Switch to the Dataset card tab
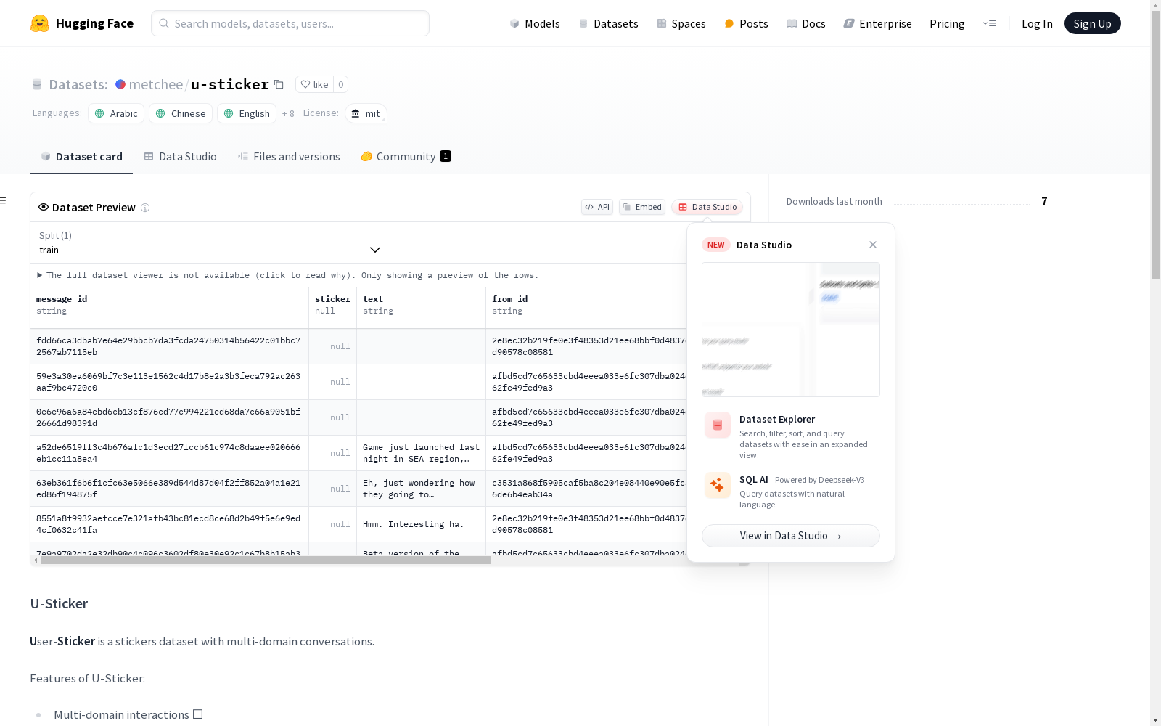Image resolution: width=1161 pixels, height=726 pixels. [x=81, y=157]
